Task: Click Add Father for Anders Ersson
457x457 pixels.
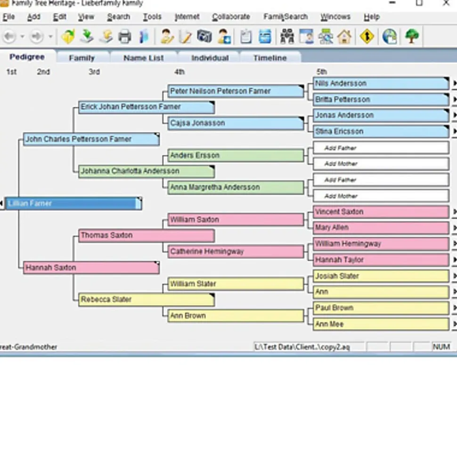Action: pos(381,148)
